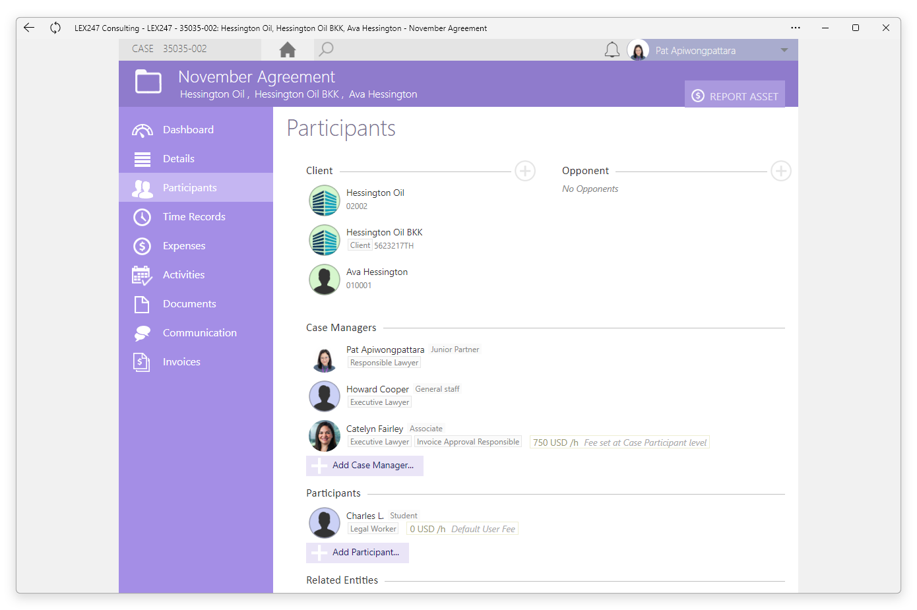Click the refresh icon in title bar
The width and height of the screenshot is (917, 610).
click(x=55, y=28)
